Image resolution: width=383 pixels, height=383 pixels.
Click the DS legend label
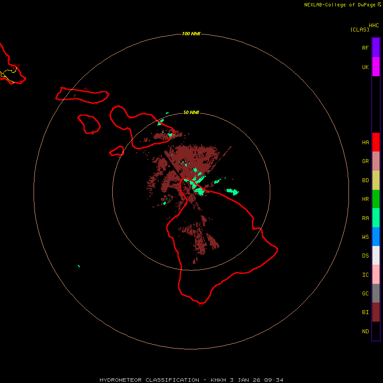tap(365, 256)
